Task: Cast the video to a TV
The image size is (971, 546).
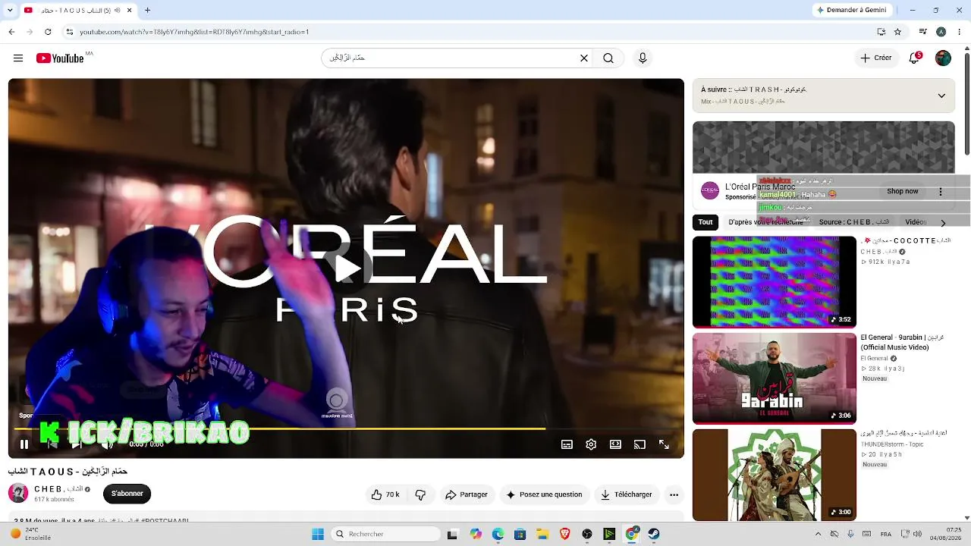Action: [x=639, y=444]
